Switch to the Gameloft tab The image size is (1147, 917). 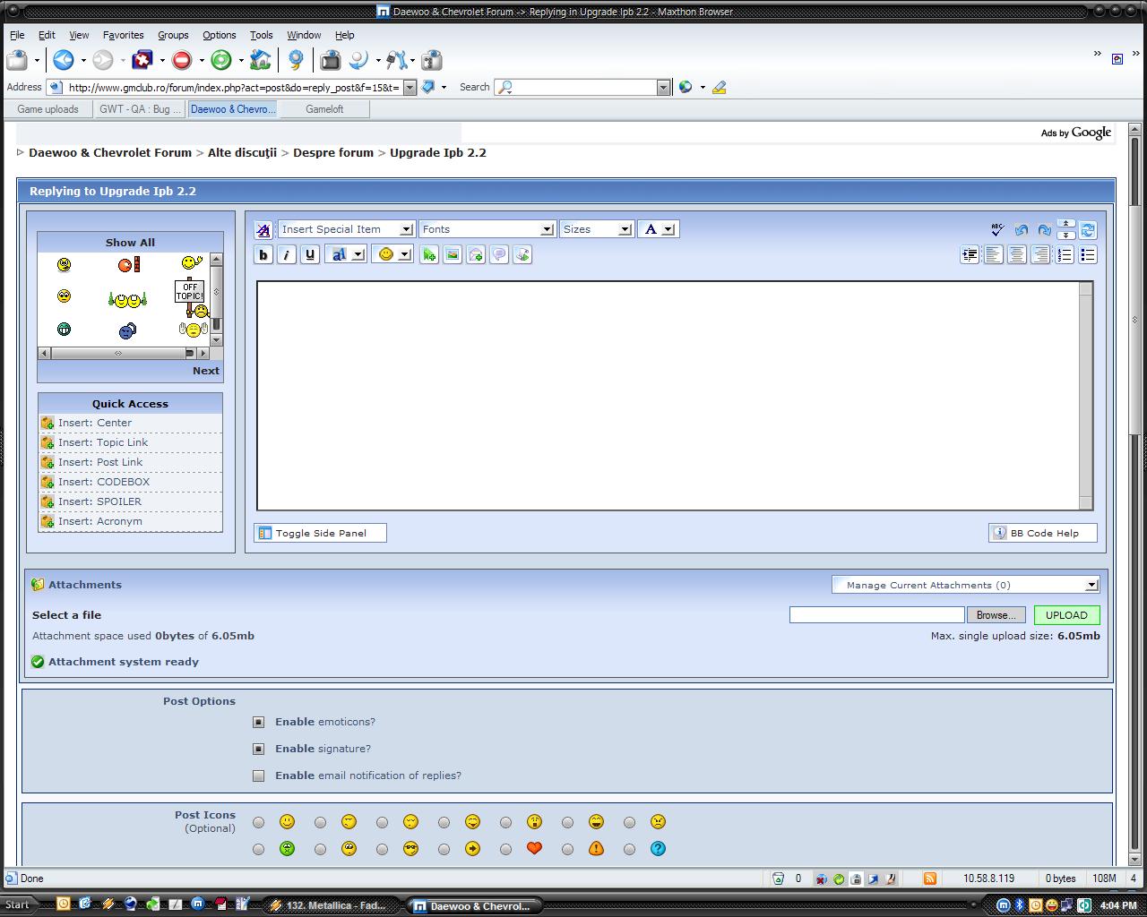(324, 109)
